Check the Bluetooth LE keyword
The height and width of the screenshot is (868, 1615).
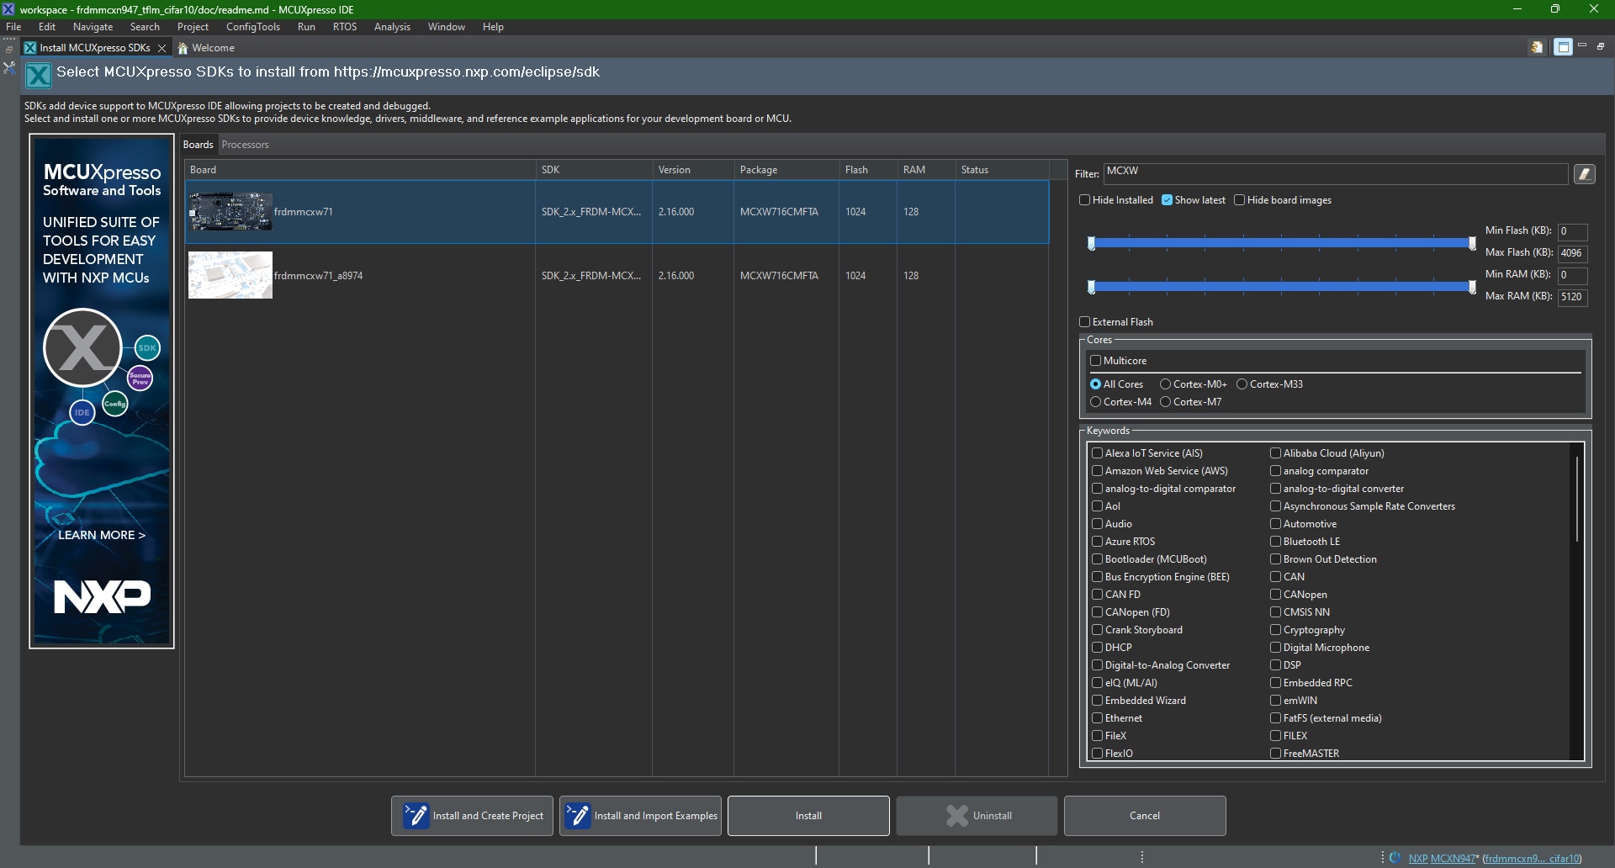point(1275,542)
